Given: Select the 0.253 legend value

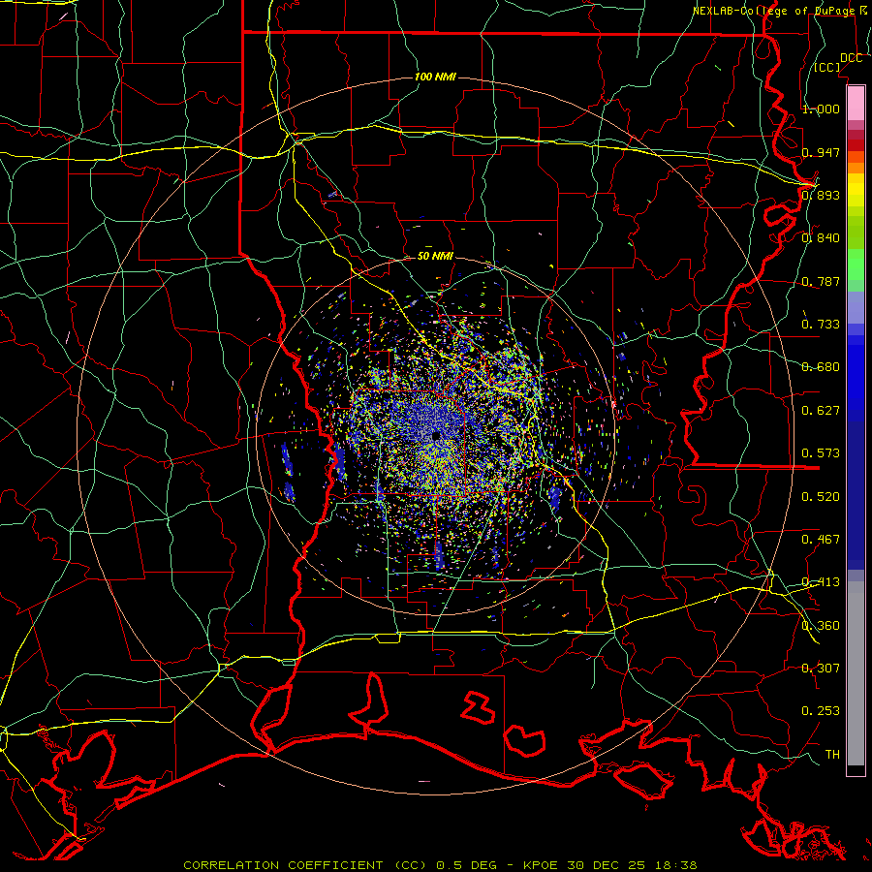Looking at the screenshot, I should (x=821, y=711).
